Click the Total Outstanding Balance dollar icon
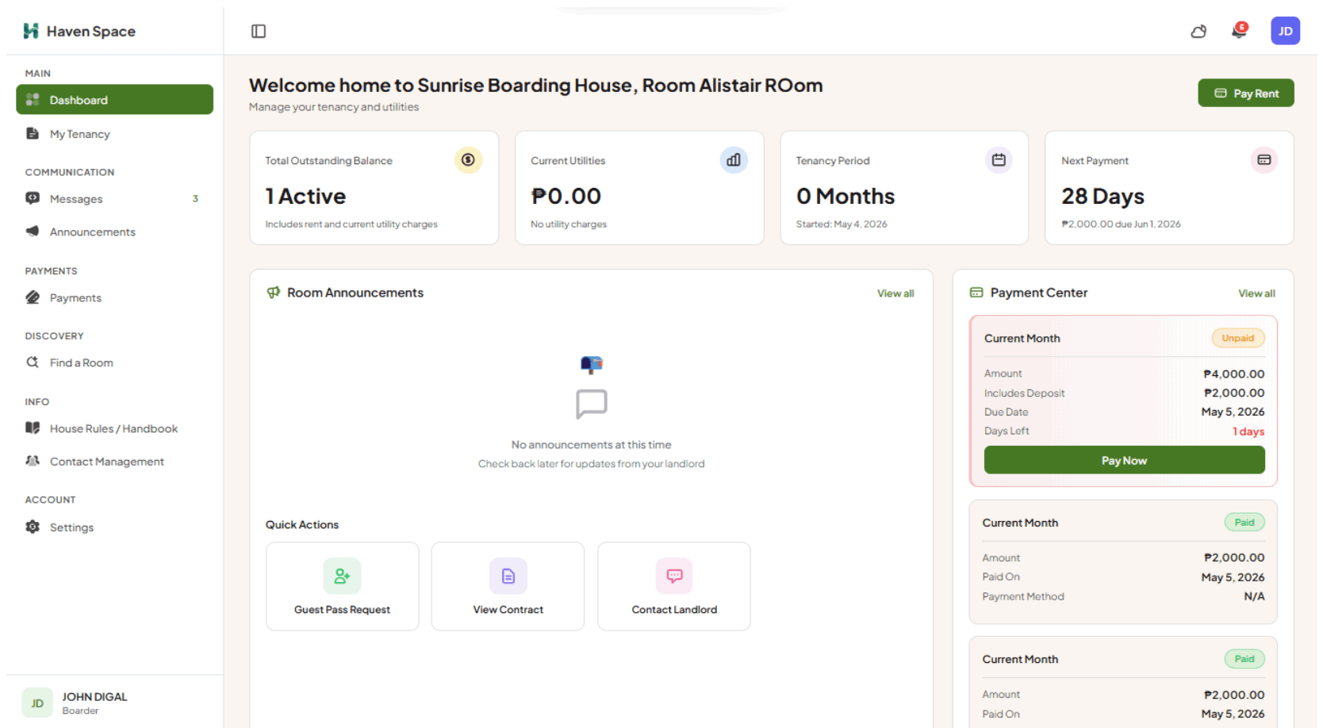 coord(468,160)
